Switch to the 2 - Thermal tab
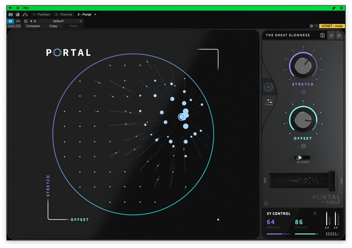This screenshot has height=248, width=352. (64, 14)
